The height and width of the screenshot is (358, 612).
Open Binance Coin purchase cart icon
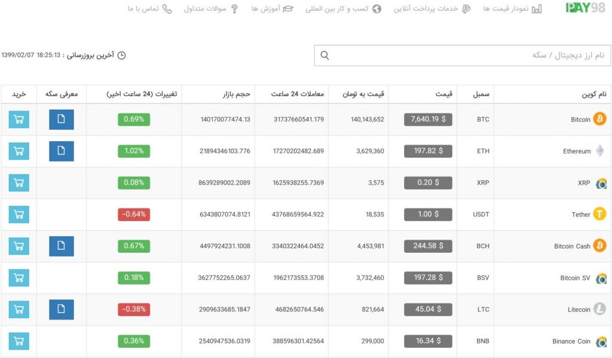click(x=19, y=341)
